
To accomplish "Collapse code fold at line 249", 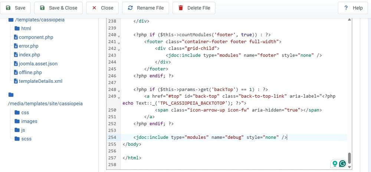I will click(119, 97).
